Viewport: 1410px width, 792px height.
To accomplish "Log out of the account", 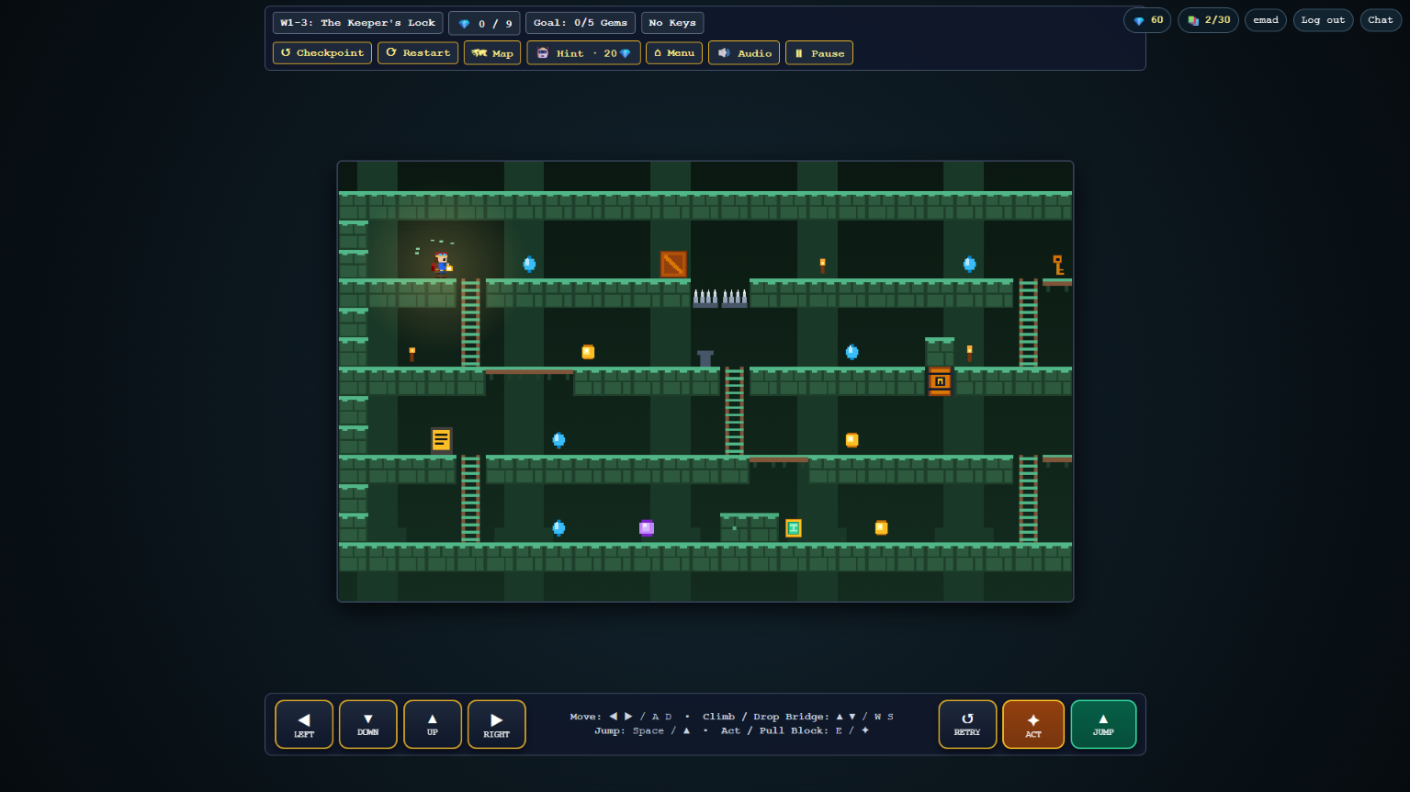I will 1324,20.
